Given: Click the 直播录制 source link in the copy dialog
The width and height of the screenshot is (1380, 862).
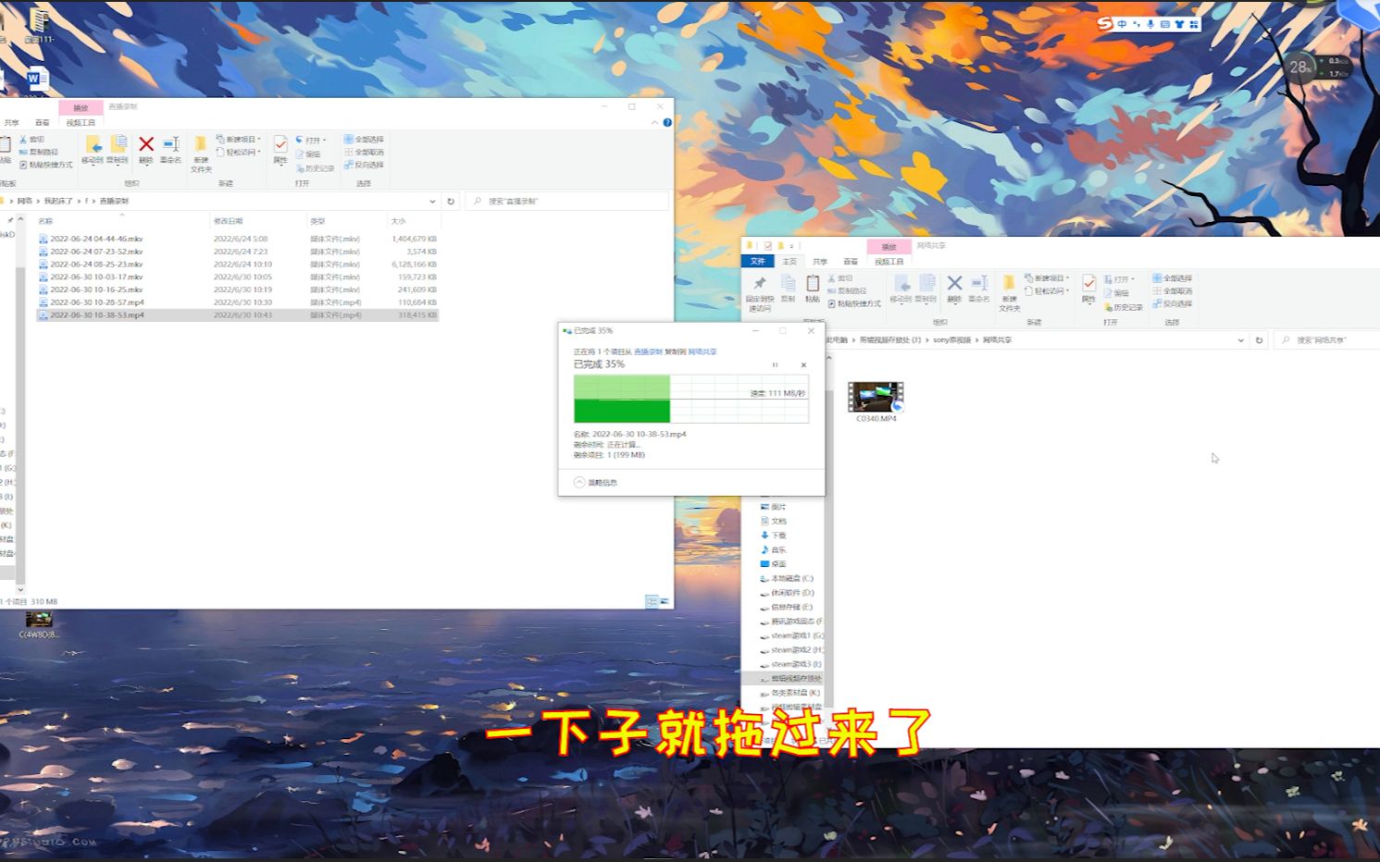Looking at the screenshot, I should point(648,351).
